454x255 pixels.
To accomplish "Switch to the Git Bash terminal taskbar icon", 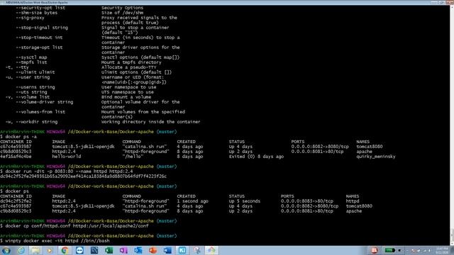I will click(x=211, y=250).
